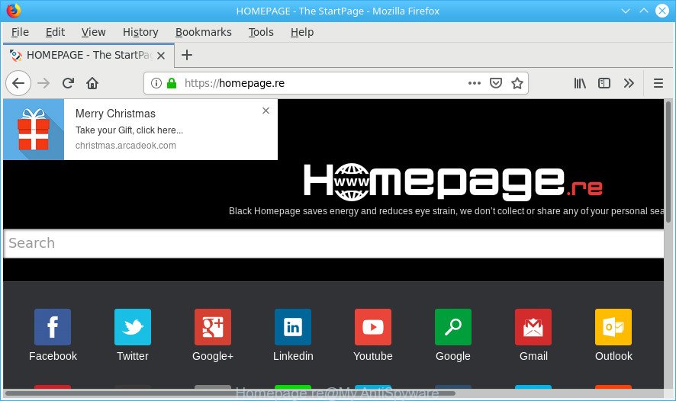This screenshot has width=676, height=401.
Task: Click the red gift box notification image
Action: (34, 130)
